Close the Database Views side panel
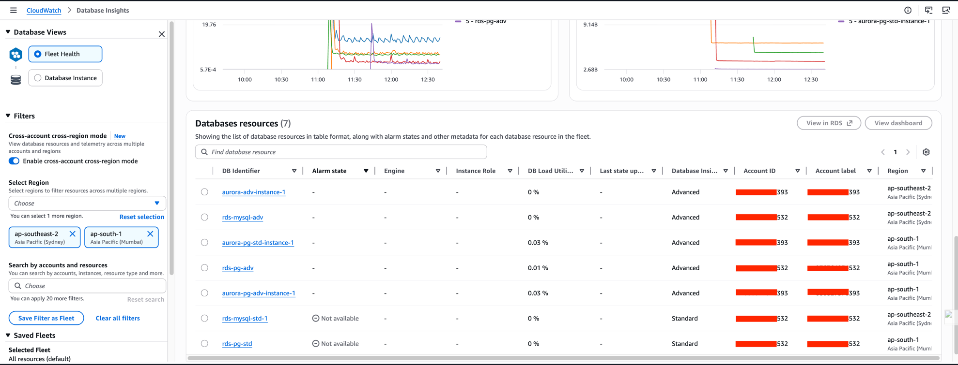 [x=162, y=34]
